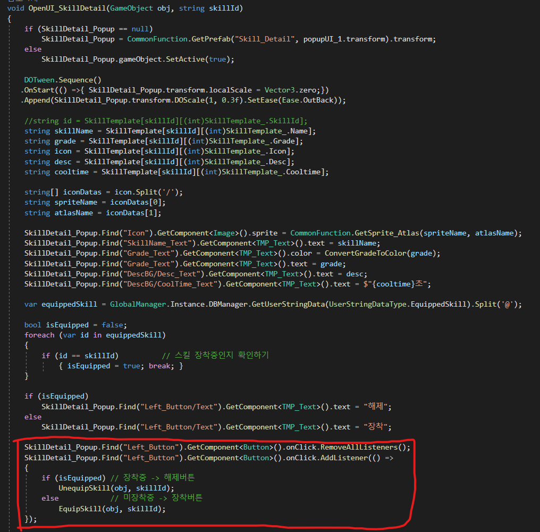This screenshot has width=540, height=532.
Task: Click the commented-out string id line
Action: coord(166,121)
